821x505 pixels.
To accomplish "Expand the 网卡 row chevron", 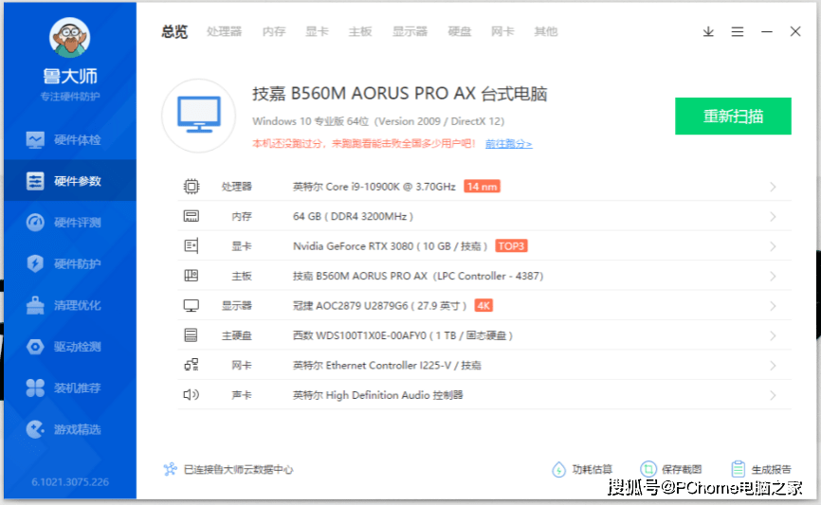I will (773, 366).
